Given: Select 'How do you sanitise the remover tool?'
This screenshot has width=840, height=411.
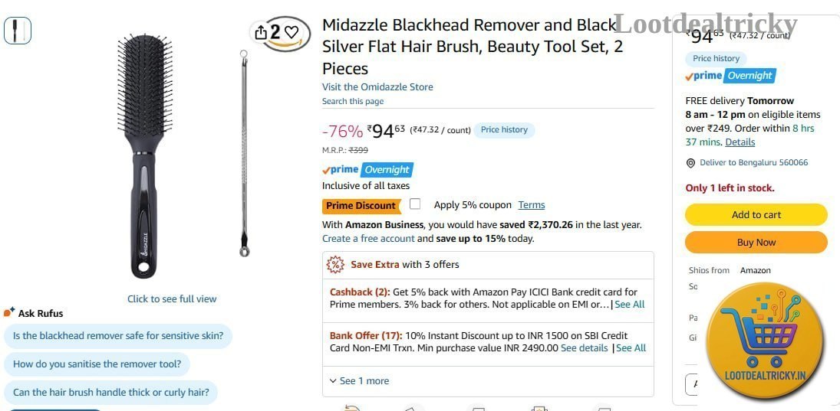Looking at the screenshot, I should point(97,364).
